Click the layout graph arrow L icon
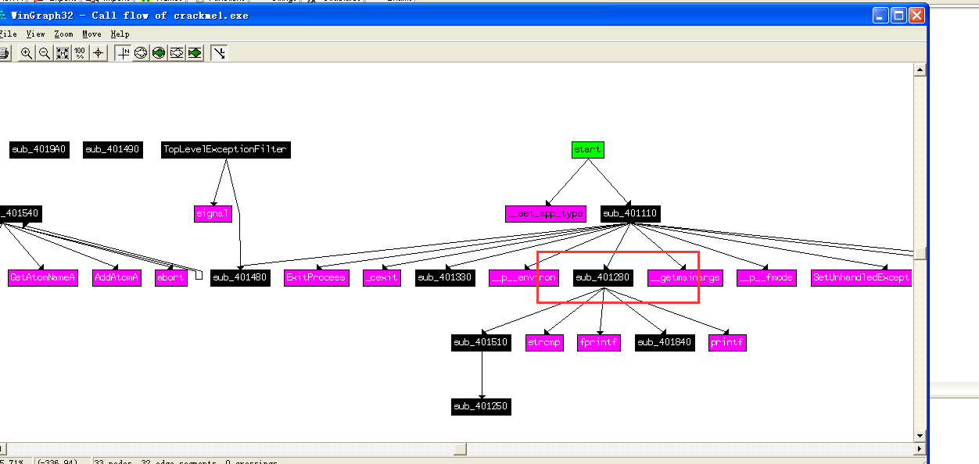The height and width of the screenshot is (464, 979). [x=219, y=53]
